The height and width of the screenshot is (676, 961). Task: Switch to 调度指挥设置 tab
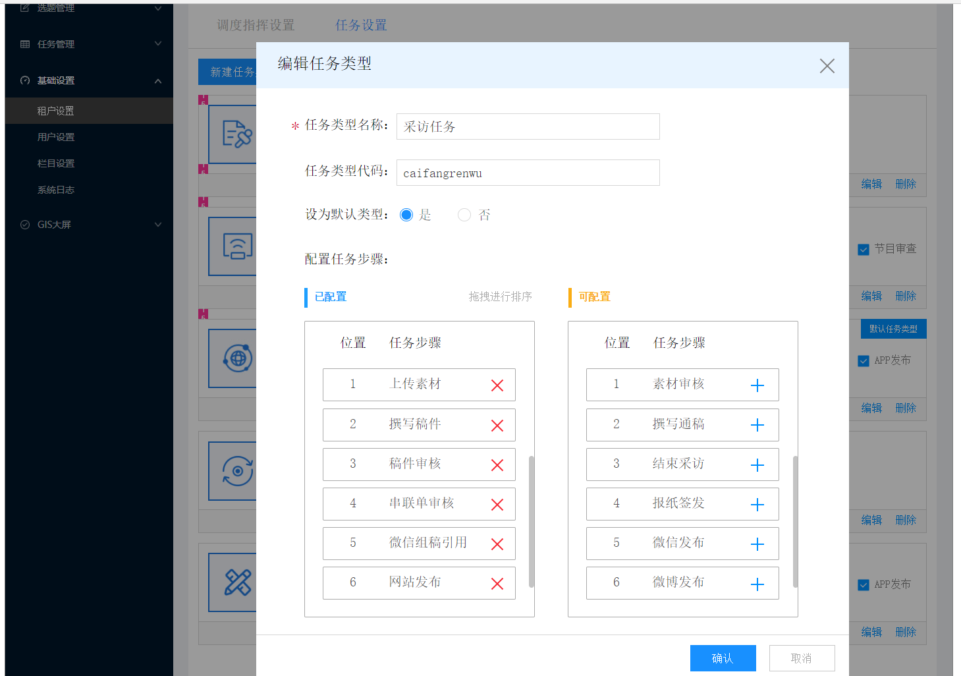(256, 25)
